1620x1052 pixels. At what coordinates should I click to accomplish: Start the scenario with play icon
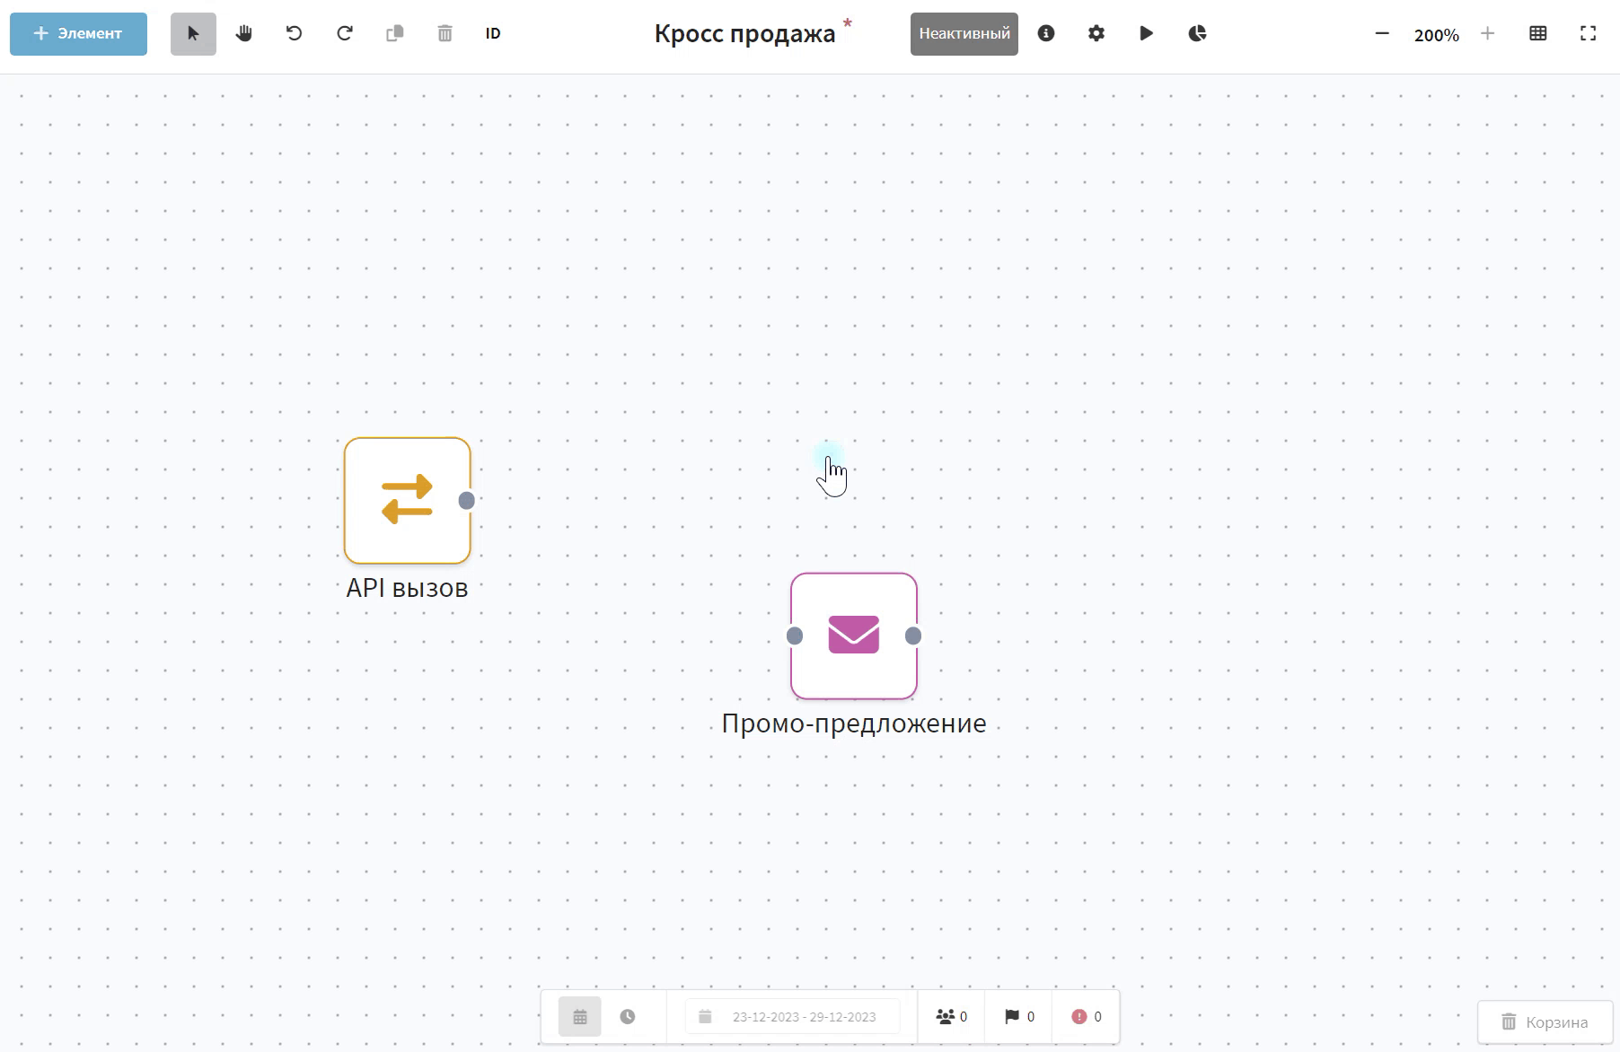pos(1147,34)
